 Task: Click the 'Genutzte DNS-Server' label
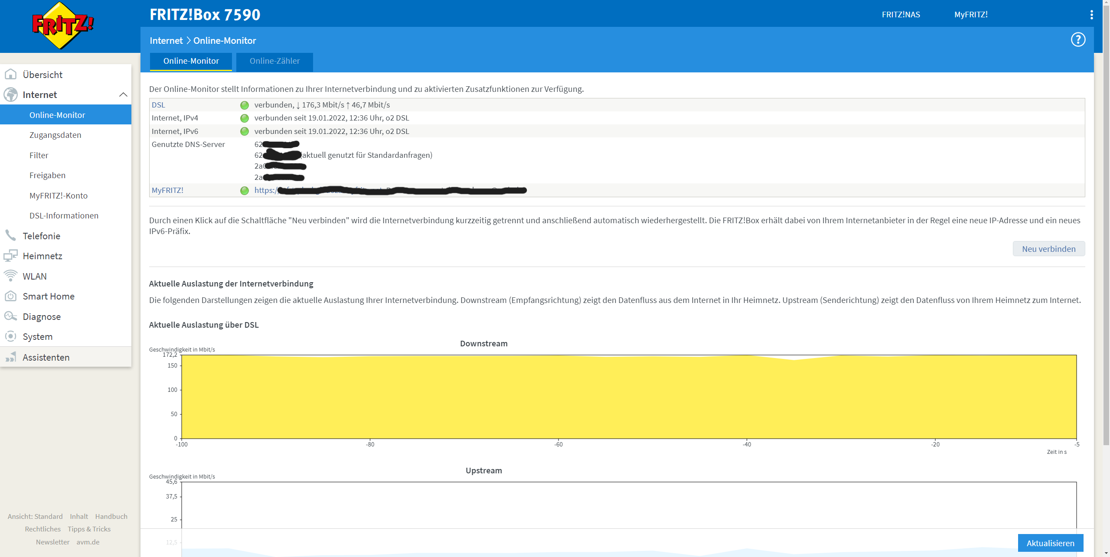188,144
